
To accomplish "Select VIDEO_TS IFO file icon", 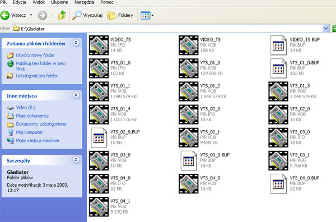I will point(99,45).
